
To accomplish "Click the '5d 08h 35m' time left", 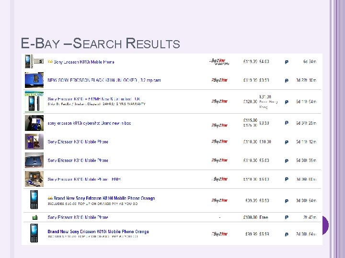I will click(x=306, y=161).
